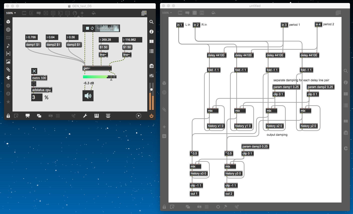Screen dimensions: 353x214
Task: Click the damp2 $1 message box
Action: tap(53, 45)
